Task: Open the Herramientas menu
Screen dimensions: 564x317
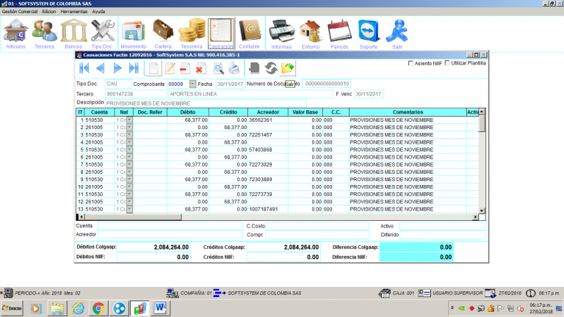Action: coord(73,12)
